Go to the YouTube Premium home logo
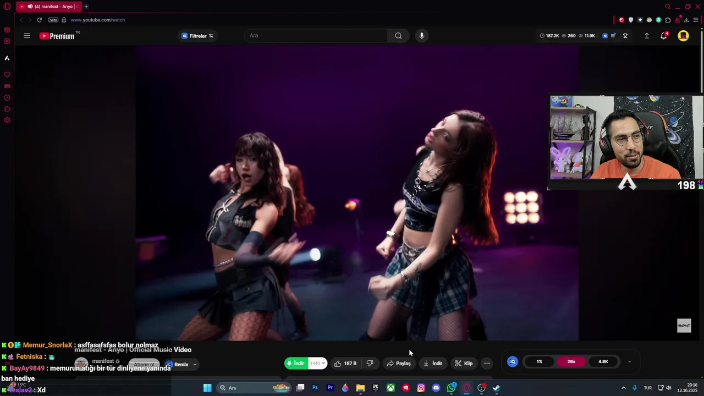 [57, 36]
